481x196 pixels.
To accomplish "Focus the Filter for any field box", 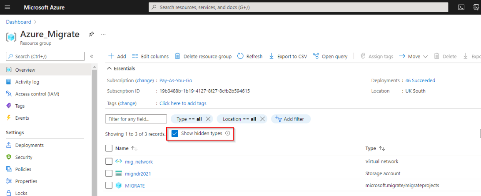I will [136, 119].
